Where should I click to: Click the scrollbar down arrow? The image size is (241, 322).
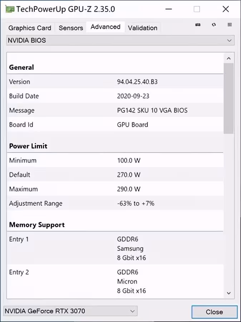pos(229,293)
